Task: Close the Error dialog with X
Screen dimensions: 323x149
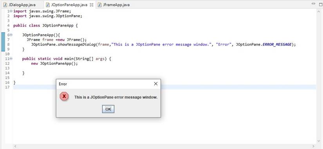Action: coord(156,84)
